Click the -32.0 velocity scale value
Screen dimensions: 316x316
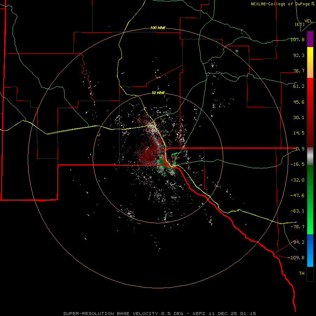click(297, 180)
